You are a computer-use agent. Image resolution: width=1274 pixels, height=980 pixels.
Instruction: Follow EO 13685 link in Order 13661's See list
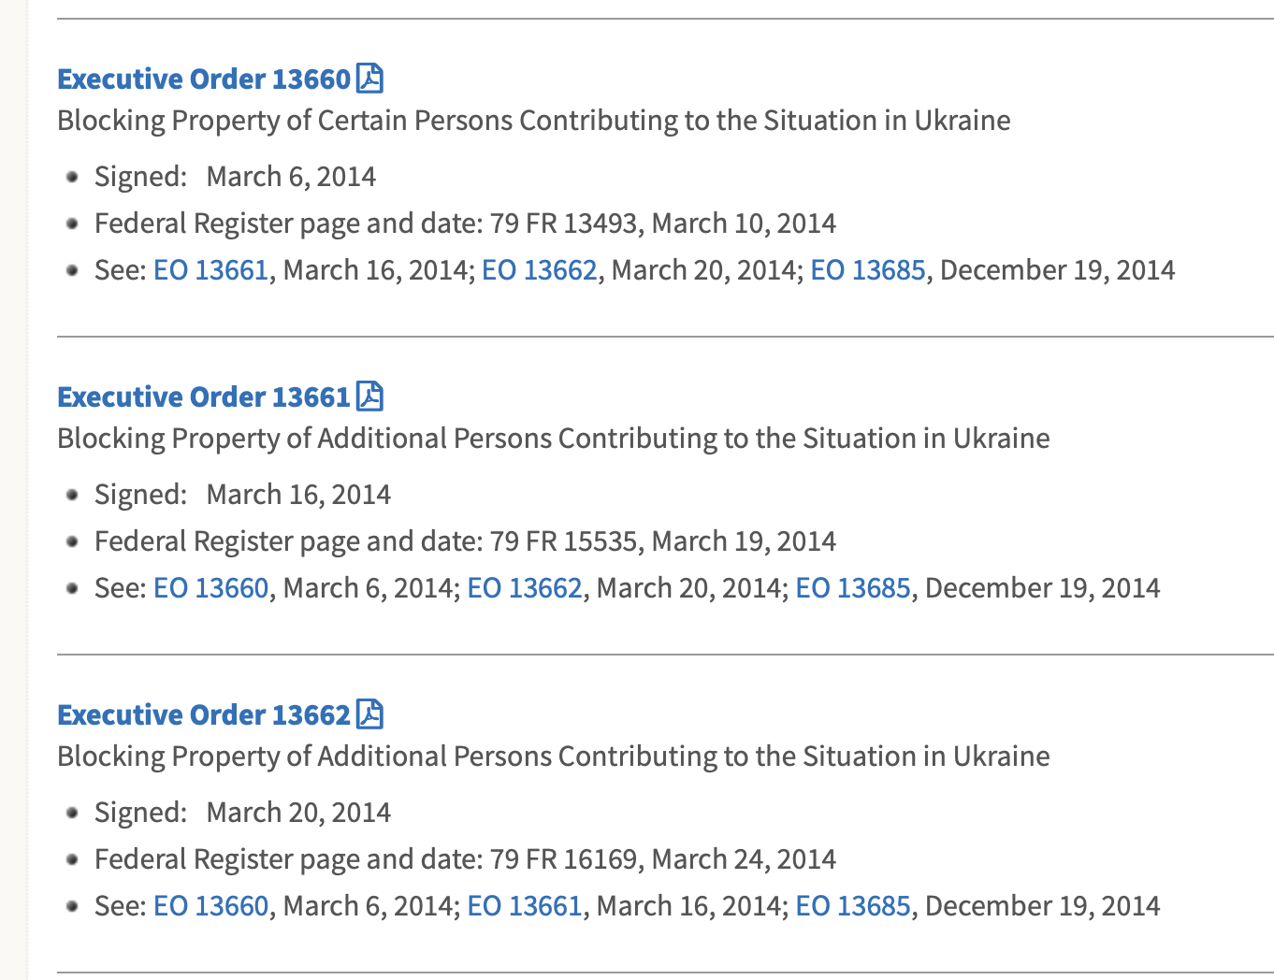tap(853, 588)
